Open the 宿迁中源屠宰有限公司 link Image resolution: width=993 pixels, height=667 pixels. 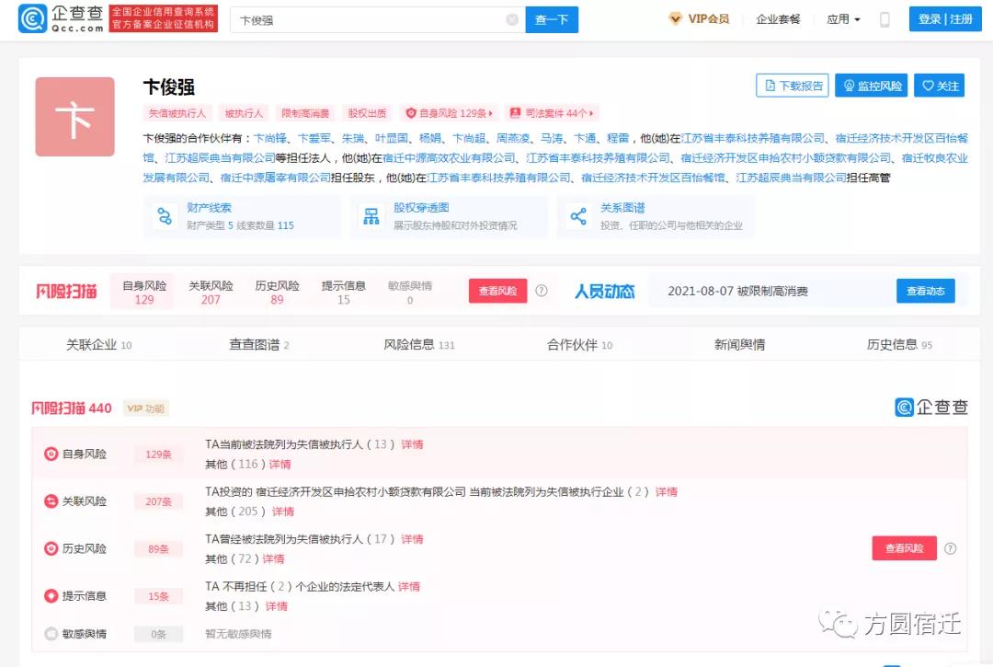[x=276, y=178]
